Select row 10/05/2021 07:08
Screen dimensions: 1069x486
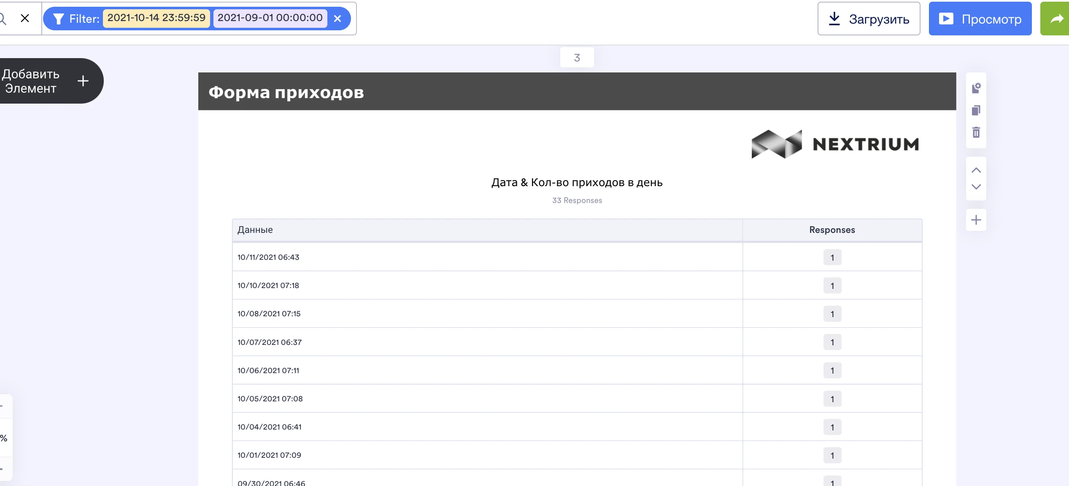coord(577,398)
